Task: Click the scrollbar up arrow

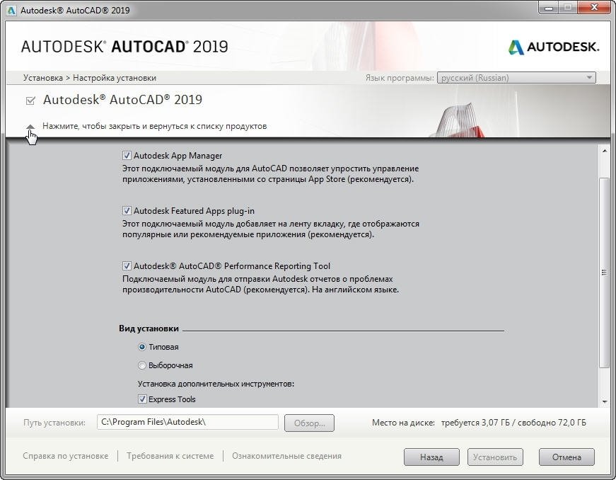Action: 604,151
